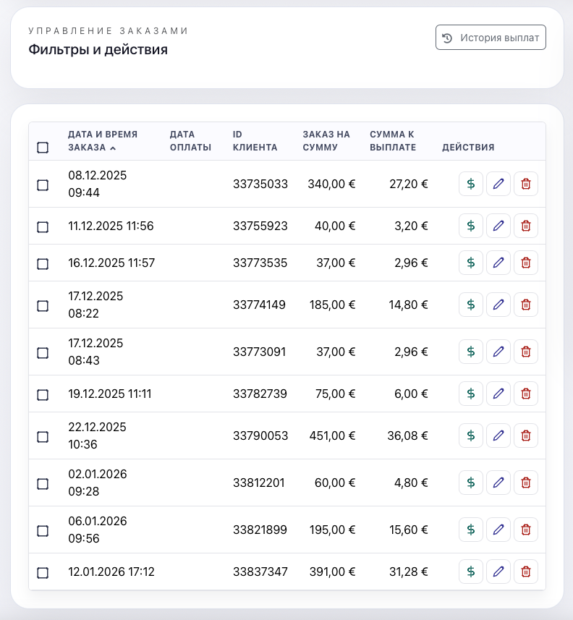This screenshot has height=620, width=573.
Task: Edit the order of client 33755923
Action: (x=498, y=226)
